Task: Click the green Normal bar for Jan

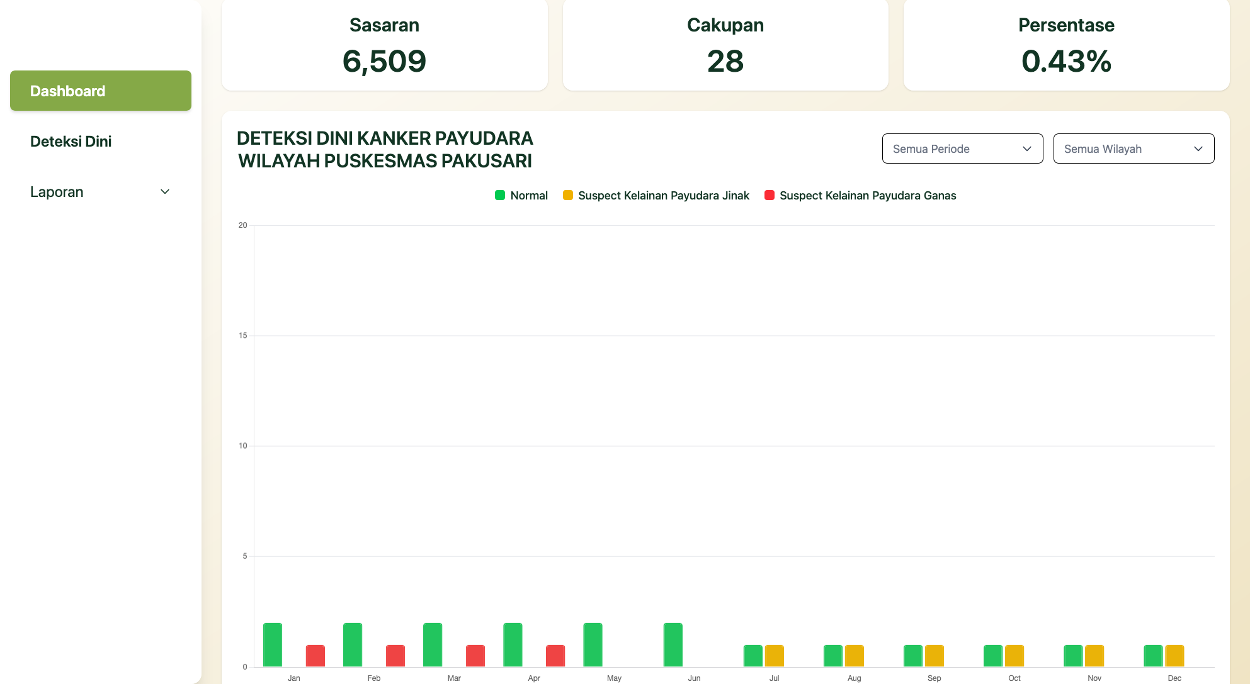Action: 273,644
